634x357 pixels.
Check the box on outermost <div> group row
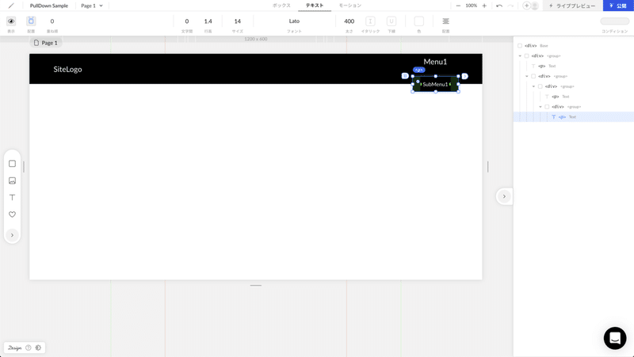point(526,55)
